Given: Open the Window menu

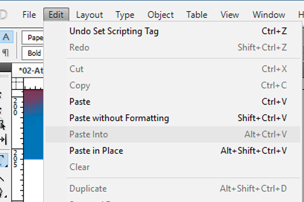Looking at the screenshot, I should click(269, 15).
